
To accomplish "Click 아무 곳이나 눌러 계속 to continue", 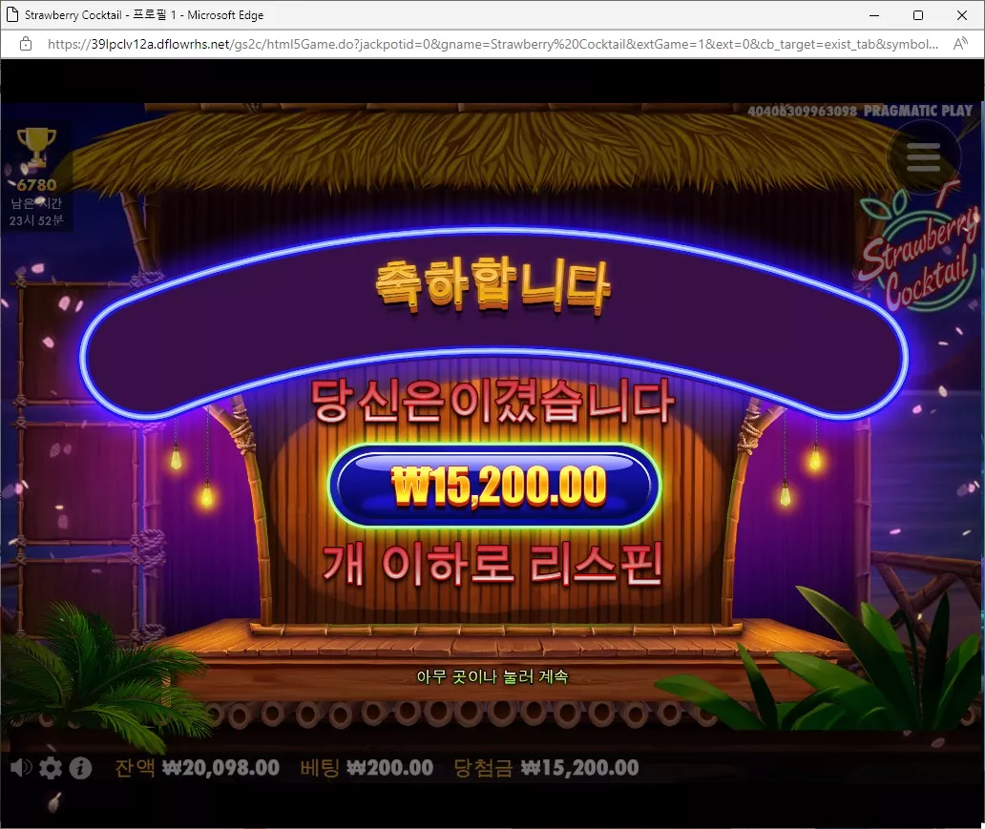I will click(x=492, y=676).
